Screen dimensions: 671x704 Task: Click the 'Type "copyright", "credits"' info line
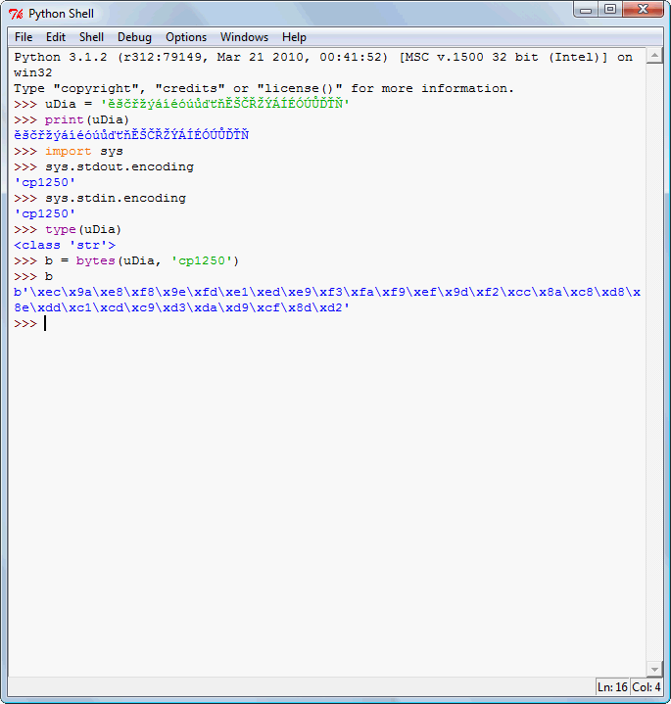(264, 88)
